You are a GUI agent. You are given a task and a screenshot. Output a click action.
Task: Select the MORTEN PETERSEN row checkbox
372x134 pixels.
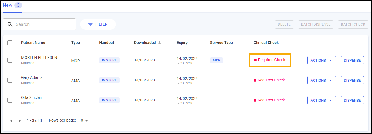[x=10, y=60]
